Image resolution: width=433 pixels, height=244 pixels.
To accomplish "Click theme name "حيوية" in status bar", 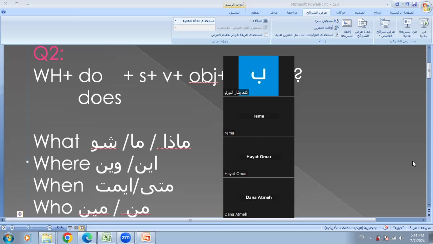I will click(x=398, y=228).
